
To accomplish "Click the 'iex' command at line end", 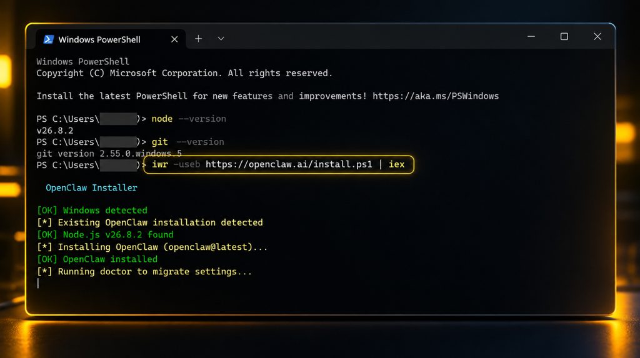I will coord(396,164).
